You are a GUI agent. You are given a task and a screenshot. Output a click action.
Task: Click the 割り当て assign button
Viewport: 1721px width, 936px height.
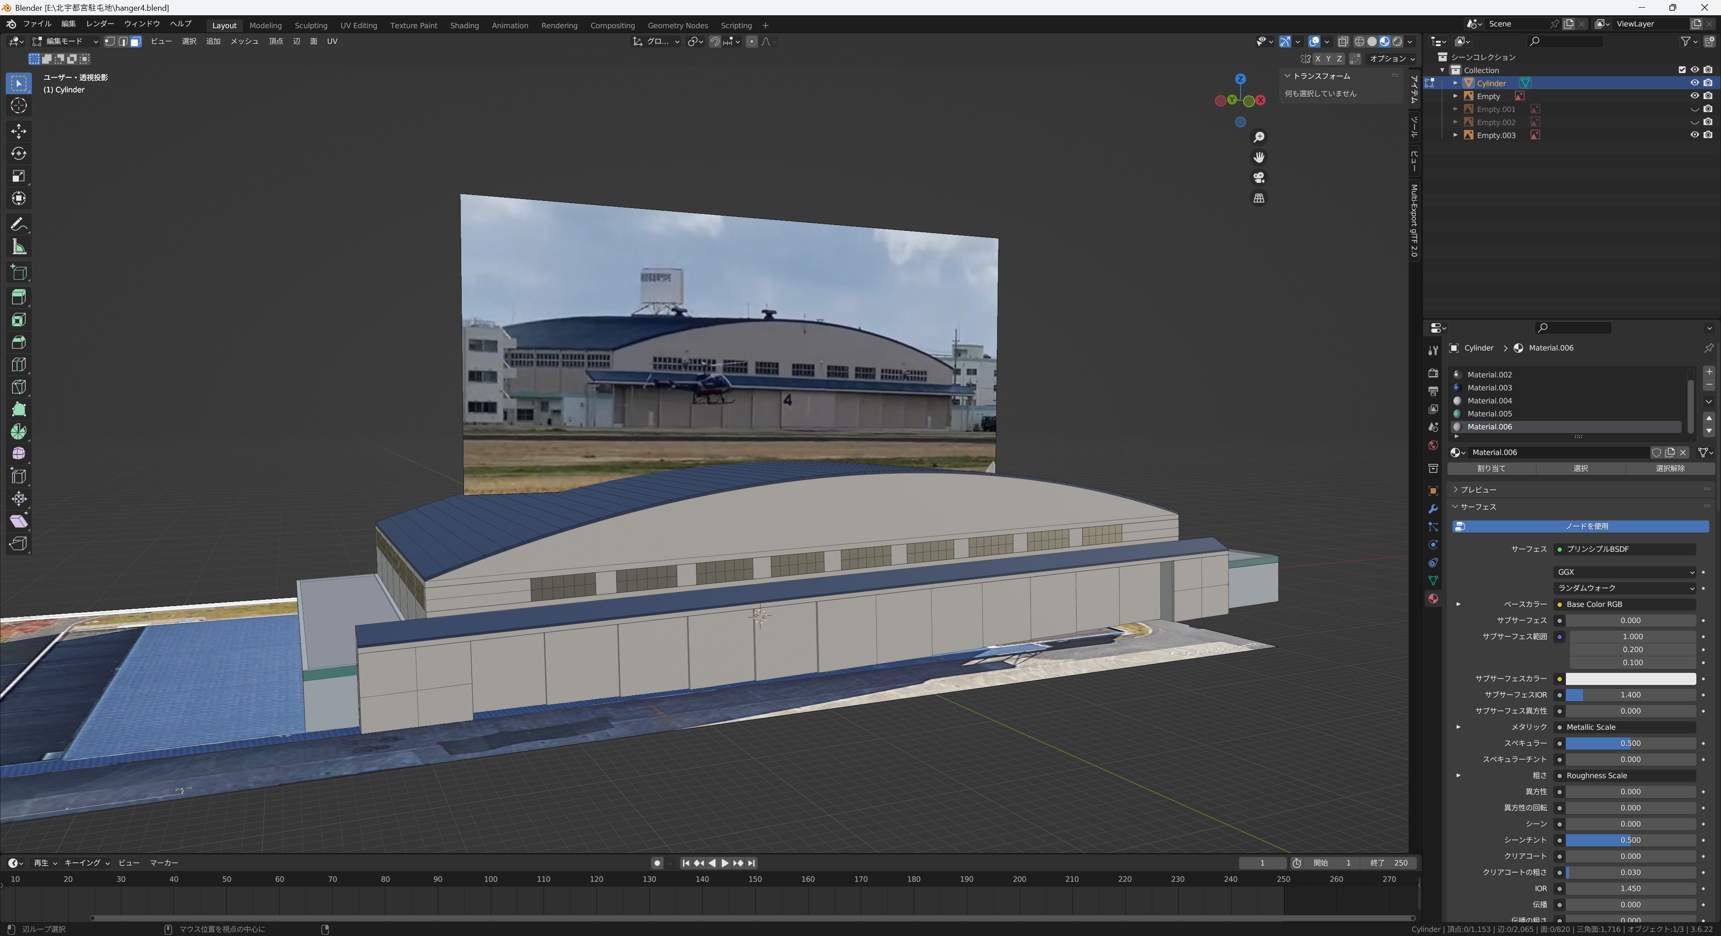(1491, 468)
